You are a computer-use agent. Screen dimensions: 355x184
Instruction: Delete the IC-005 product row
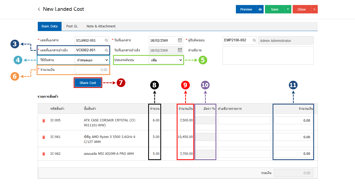tap(44, 121)
